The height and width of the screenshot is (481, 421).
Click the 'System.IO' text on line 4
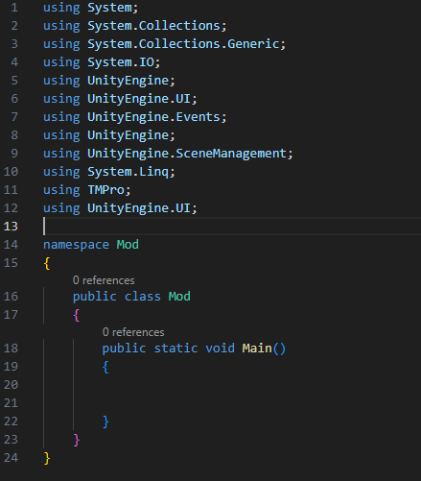(x=121, y=62)
